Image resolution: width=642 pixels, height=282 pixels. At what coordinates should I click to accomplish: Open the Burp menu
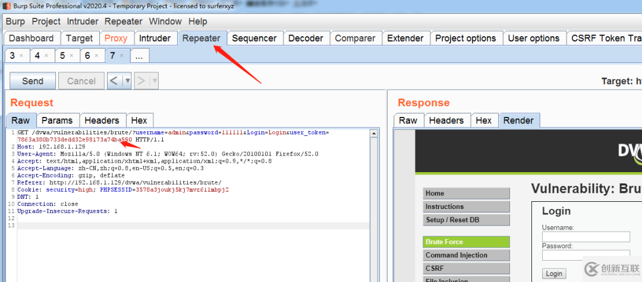point(15,21)
